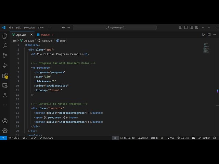The image size is (219, 164).
Task: Open the Selection menu
Action: coord(29,27)
